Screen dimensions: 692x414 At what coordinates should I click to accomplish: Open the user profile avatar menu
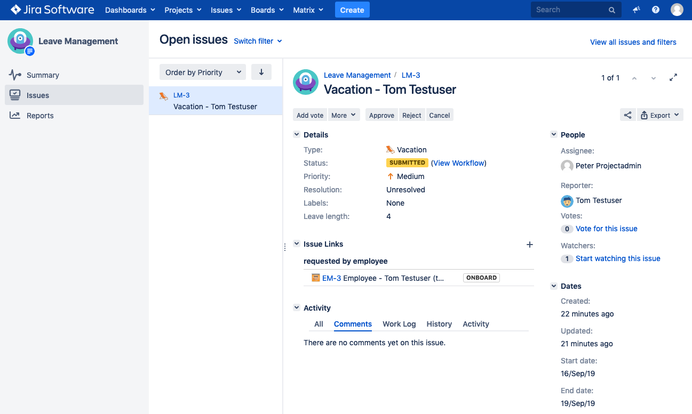(677, 10)
